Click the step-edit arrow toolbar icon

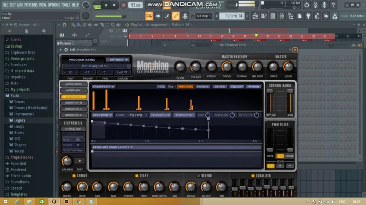point(158,16)
